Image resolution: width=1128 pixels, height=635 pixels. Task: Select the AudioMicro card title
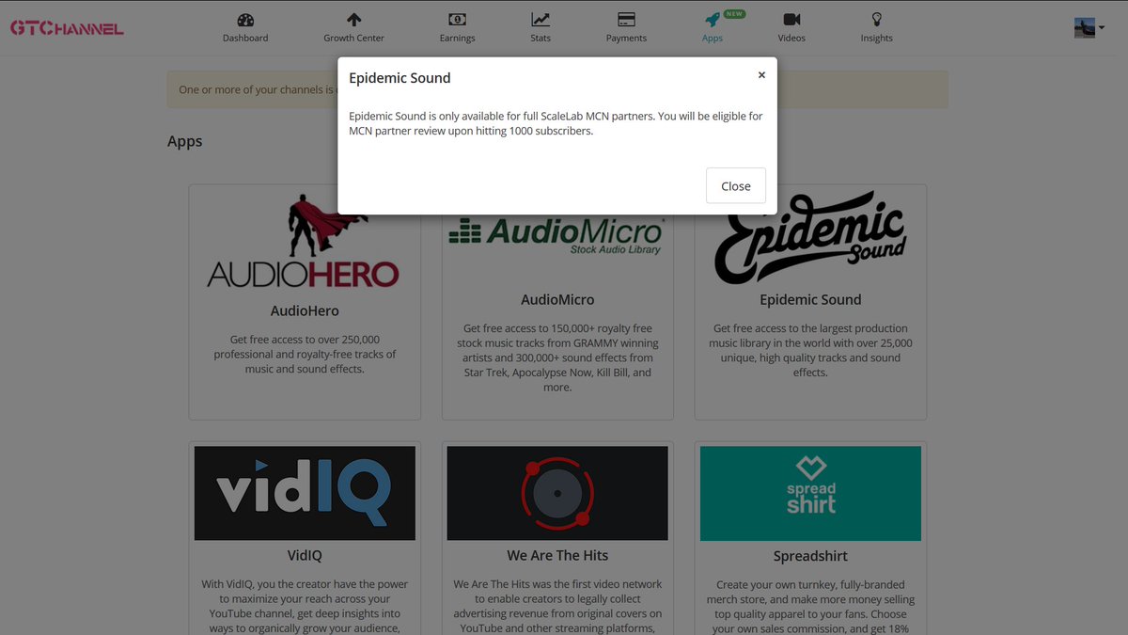tap(557, 299)
